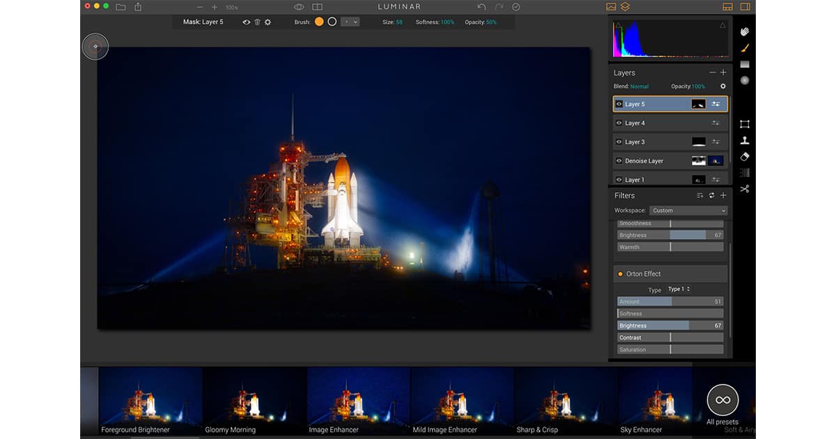Select the Gradient mask tool
Image resolution: width=836 pixels, height=439 pixels.
pyautogui.click(x=745, y=64)
